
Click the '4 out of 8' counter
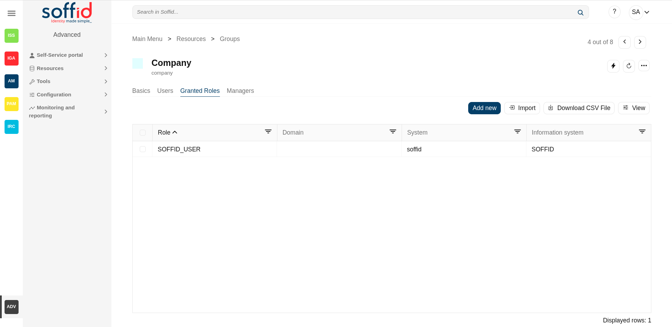coord(600,42)
